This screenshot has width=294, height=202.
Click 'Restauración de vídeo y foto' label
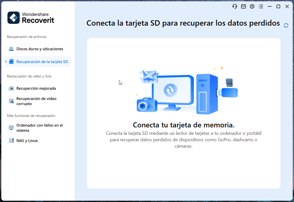point(29,76)
